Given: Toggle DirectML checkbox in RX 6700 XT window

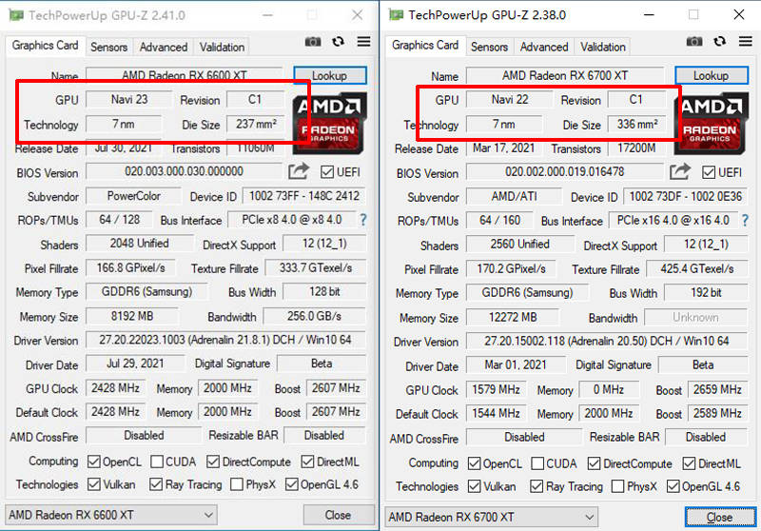Looking at the screenshot, I should pyautogui.click(x=689, y=463).
